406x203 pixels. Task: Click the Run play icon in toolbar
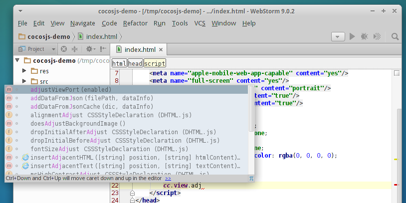click(352, 36)
